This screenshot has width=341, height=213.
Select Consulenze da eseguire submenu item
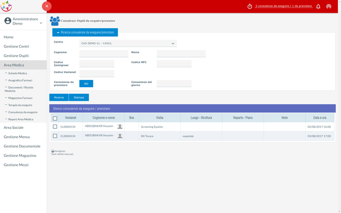pos(23,112)
